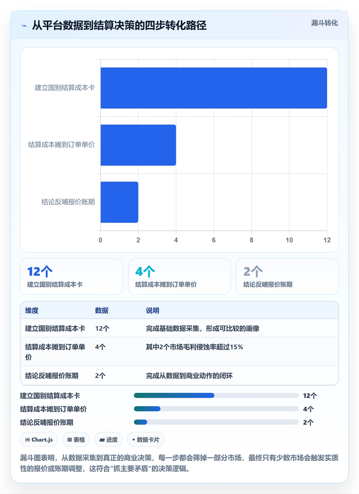359x494 pixels.
Task: Select the table cell 完成从数据到商业动作的闭环
Action: click(x=189, y=376)
